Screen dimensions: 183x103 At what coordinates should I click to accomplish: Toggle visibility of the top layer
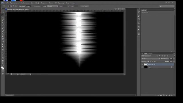pyautogui.click(x=142, y=64)
